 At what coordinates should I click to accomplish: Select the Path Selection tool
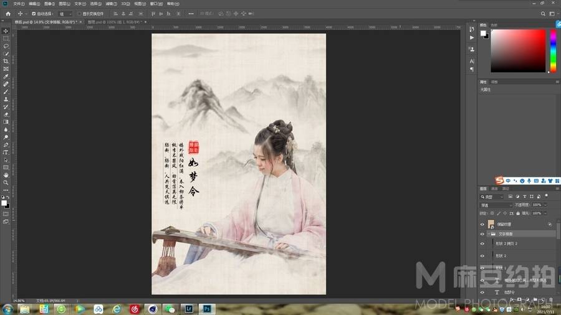pos(6,160)
